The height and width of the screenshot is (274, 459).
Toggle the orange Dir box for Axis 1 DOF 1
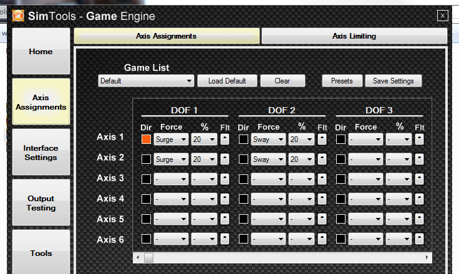[x=146, y=139]
